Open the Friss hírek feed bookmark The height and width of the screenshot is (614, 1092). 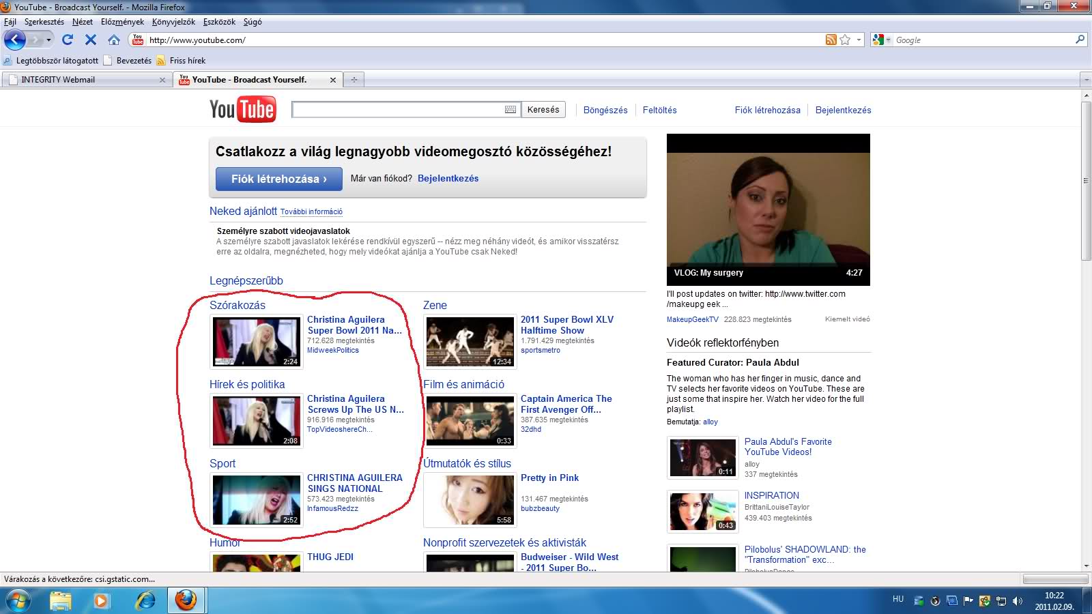point(181,61)
